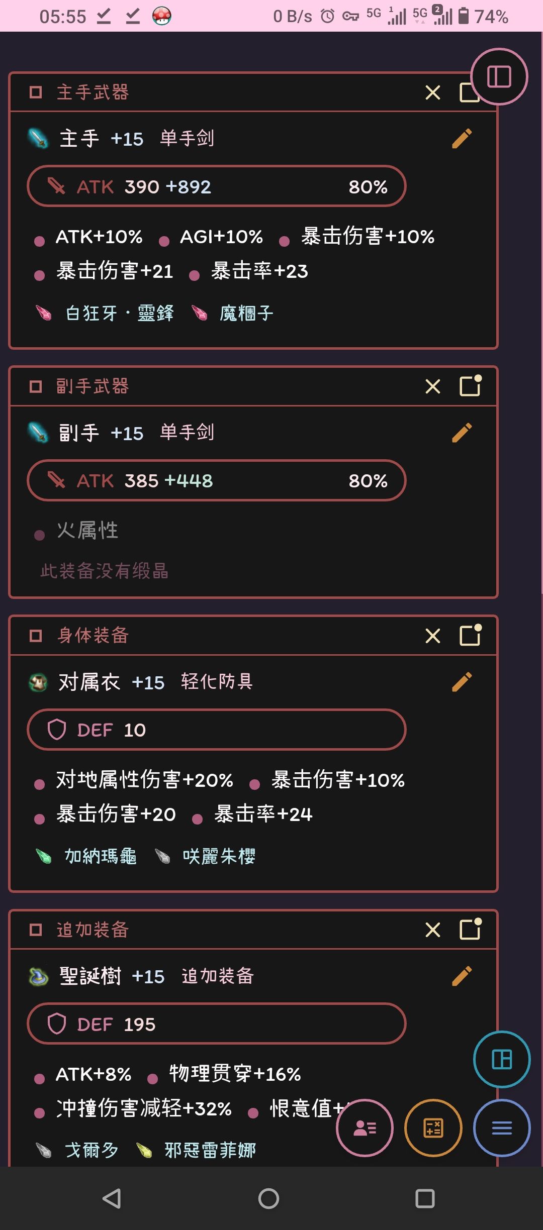This screenshot has height=1230, width=543.
Task: Select the 白狂牙・靈鋒 crystal link
Action: [x=120, y=314]
